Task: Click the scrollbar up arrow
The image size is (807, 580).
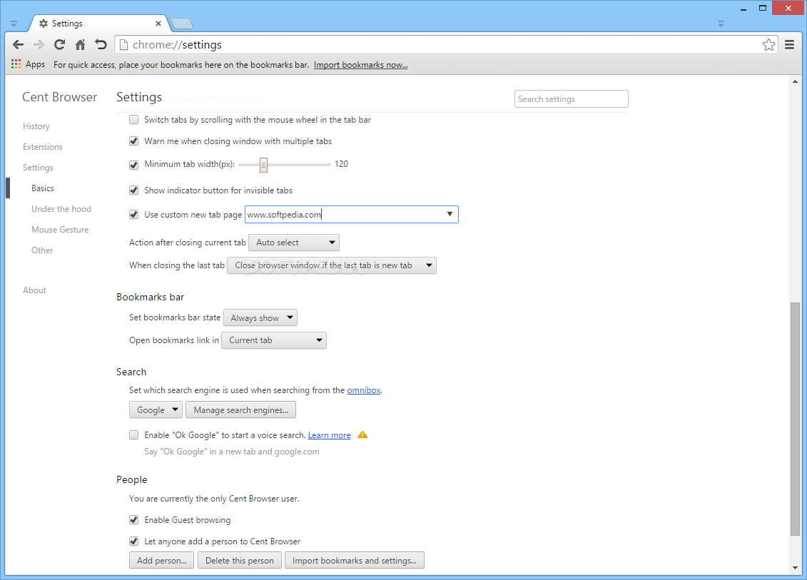Action: coord(795,81)
